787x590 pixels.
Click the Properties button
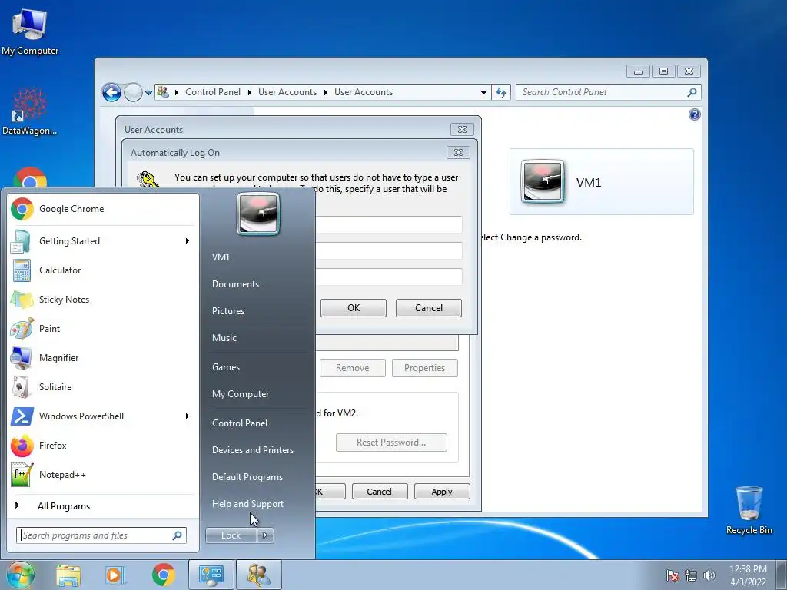(424, 368)
